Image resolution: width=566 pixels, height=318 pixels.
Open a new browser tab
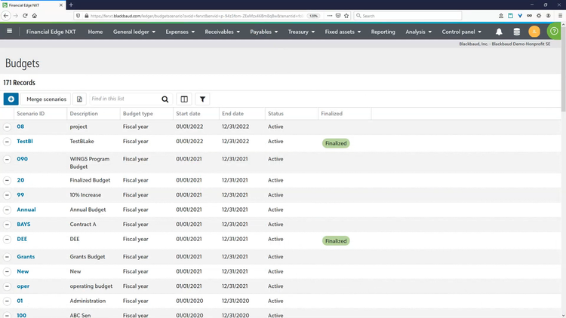(71, 5)
